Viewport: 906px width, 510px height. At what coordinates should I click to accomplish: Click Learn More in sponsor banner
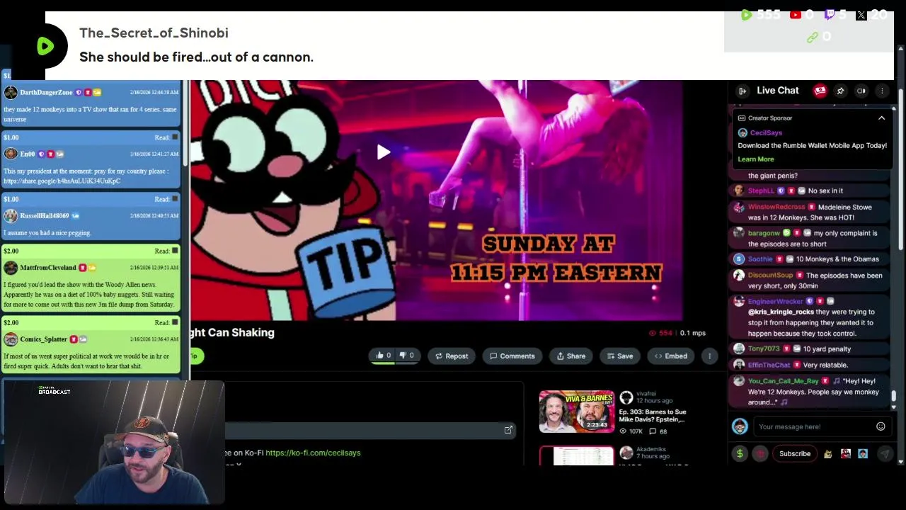pyautogui.click(x=755, y=159)
